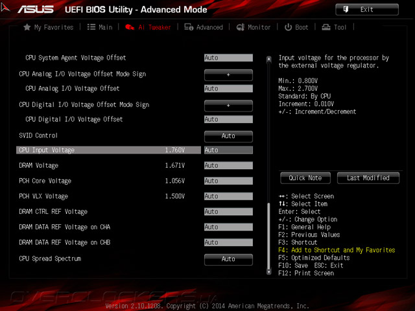Click DRAM DATA REF Voltage on CHA field

click(228, 227)
